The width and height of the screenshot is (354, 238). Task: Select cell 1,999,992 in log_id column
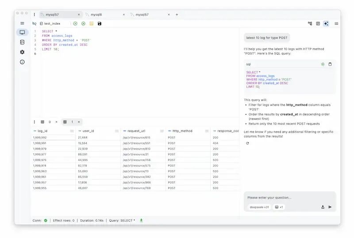(x=53, y=138)
